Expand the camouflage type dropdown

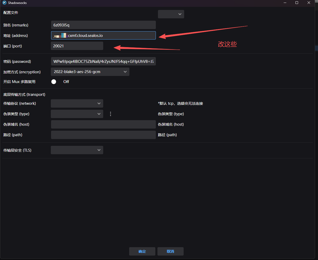77,114
